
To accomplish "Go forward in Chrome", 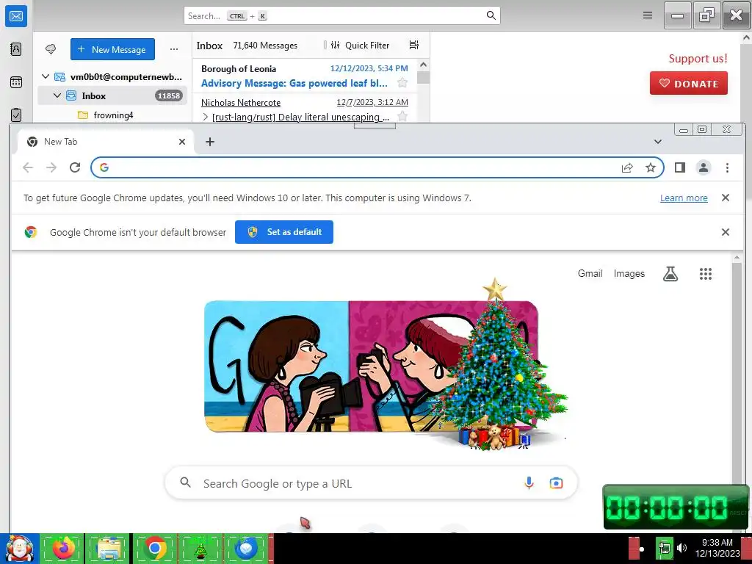I will [x=51, y=167].
